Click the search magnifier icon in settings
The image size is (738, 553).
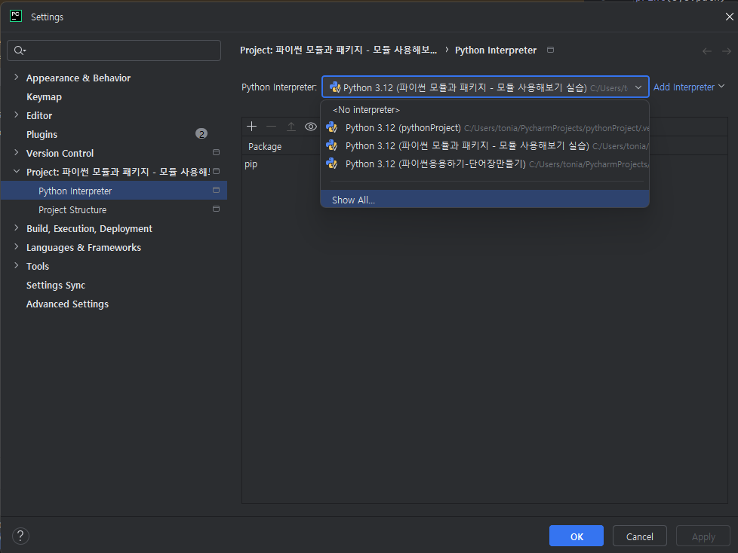(x=20, y=50)
